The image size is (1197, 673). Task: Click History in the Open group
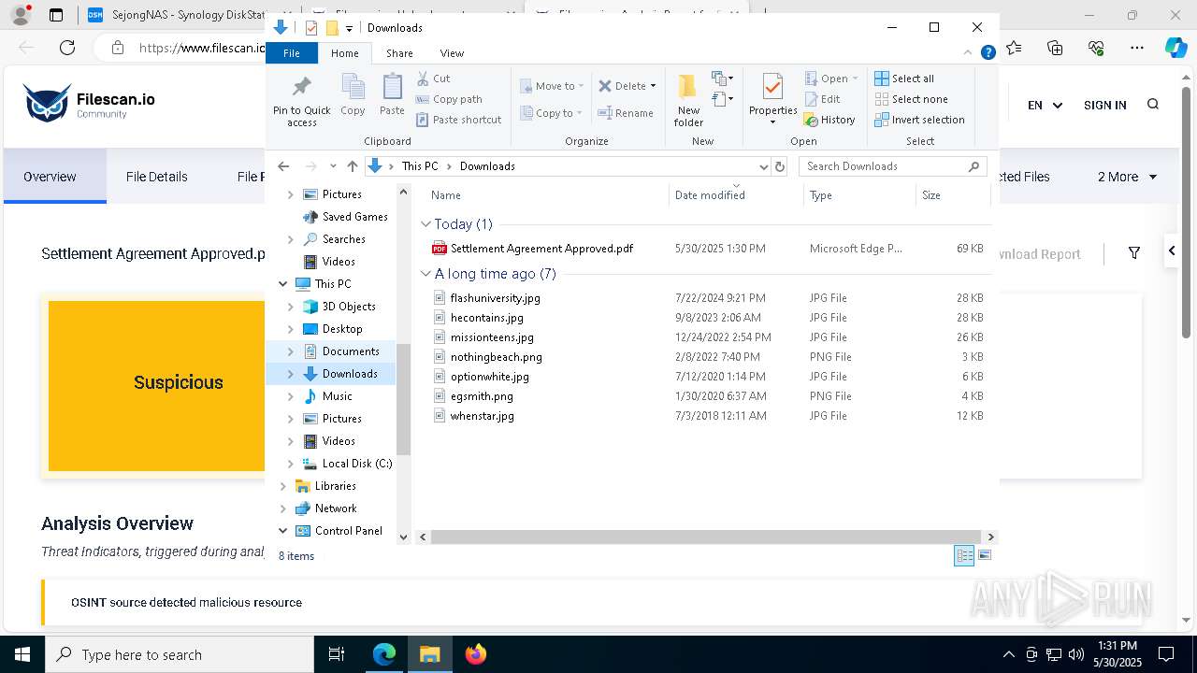click(x=829, y=120)
